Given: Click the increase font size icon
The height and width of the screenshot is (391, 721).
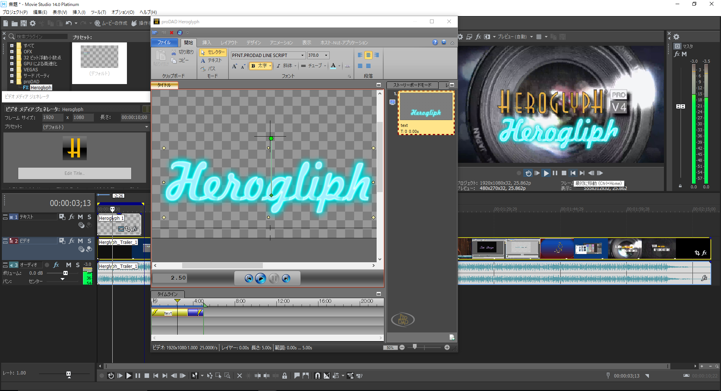Looking at the screenshot, I should [234, 66].
